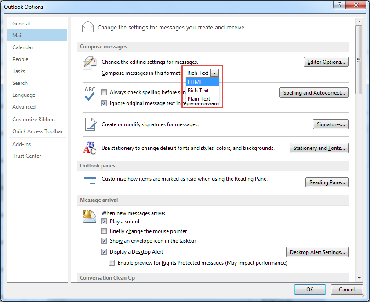
Task: Choose Rich Text from the format list
Action: tap(203, 91)
